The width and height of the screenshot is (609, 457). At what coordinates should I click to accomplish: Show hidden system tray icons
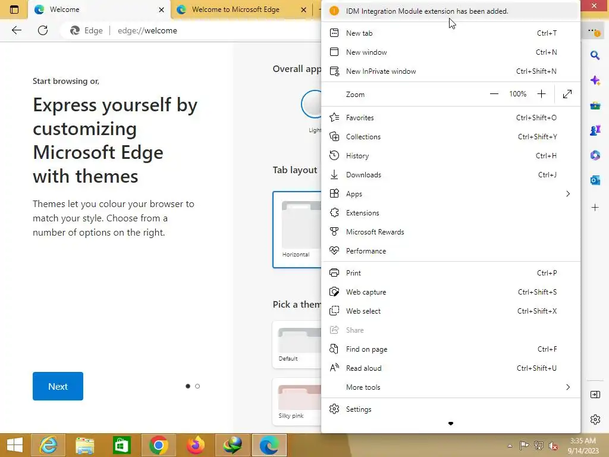510,446
